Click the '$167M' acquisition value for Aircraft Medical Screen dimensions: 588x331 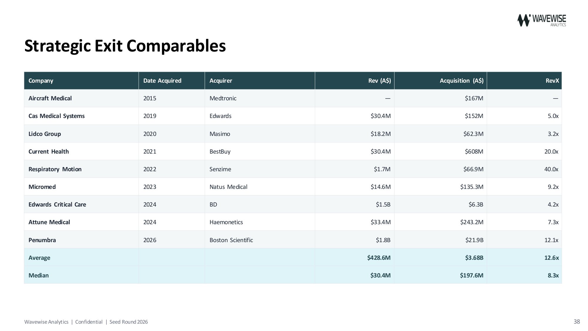[x=474, y=98]
